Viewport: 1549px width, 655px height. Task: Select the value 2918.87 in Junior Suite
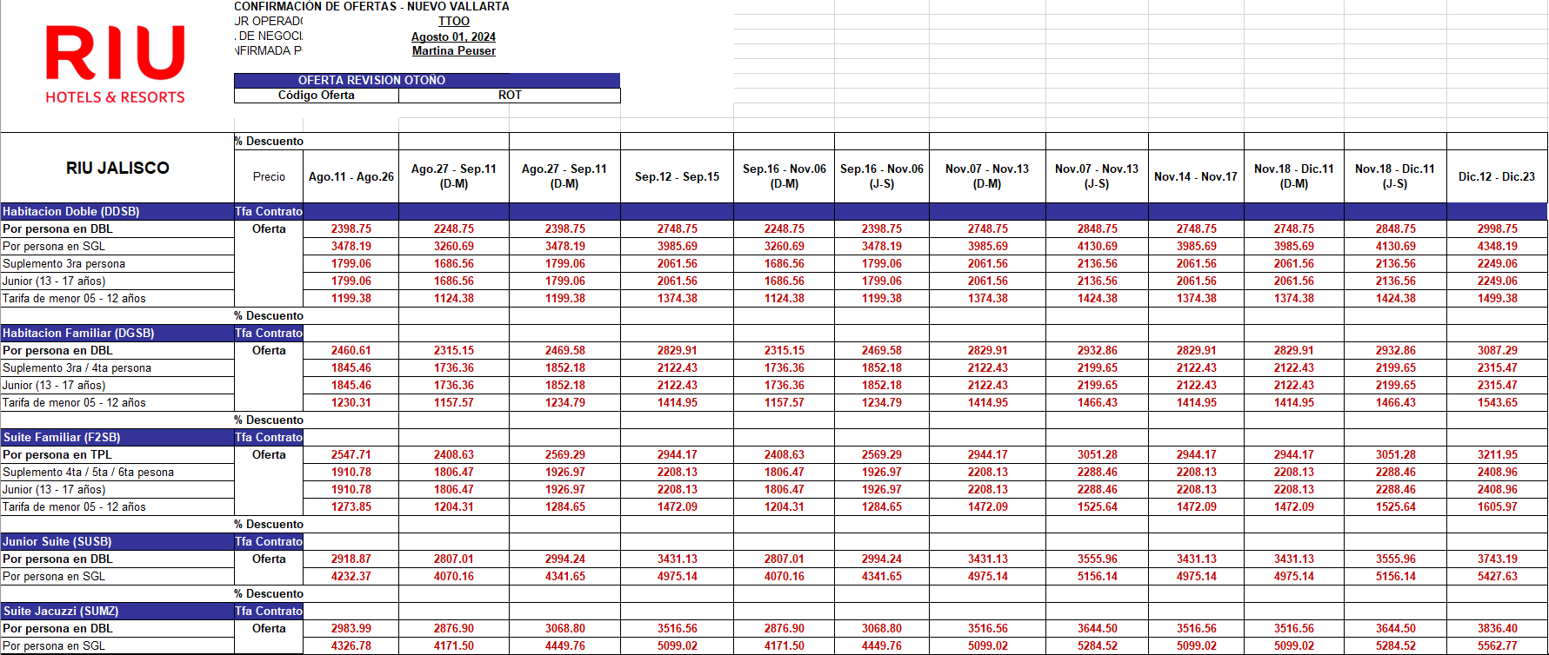tap(351, 559)
